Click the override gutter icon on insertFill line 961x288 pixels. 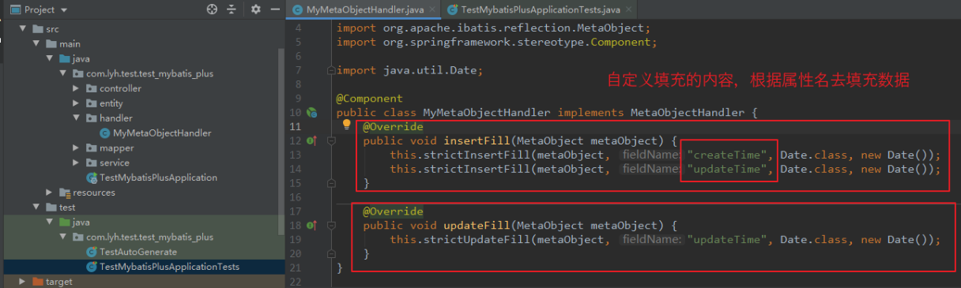coord(311,140)
